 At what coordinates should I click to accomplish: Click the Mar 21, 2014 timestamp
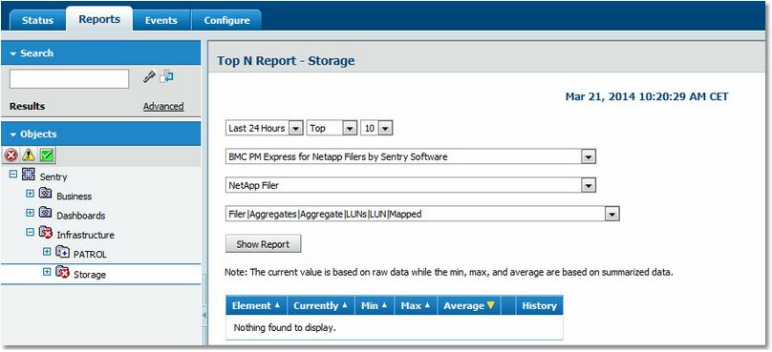point(647,96)
